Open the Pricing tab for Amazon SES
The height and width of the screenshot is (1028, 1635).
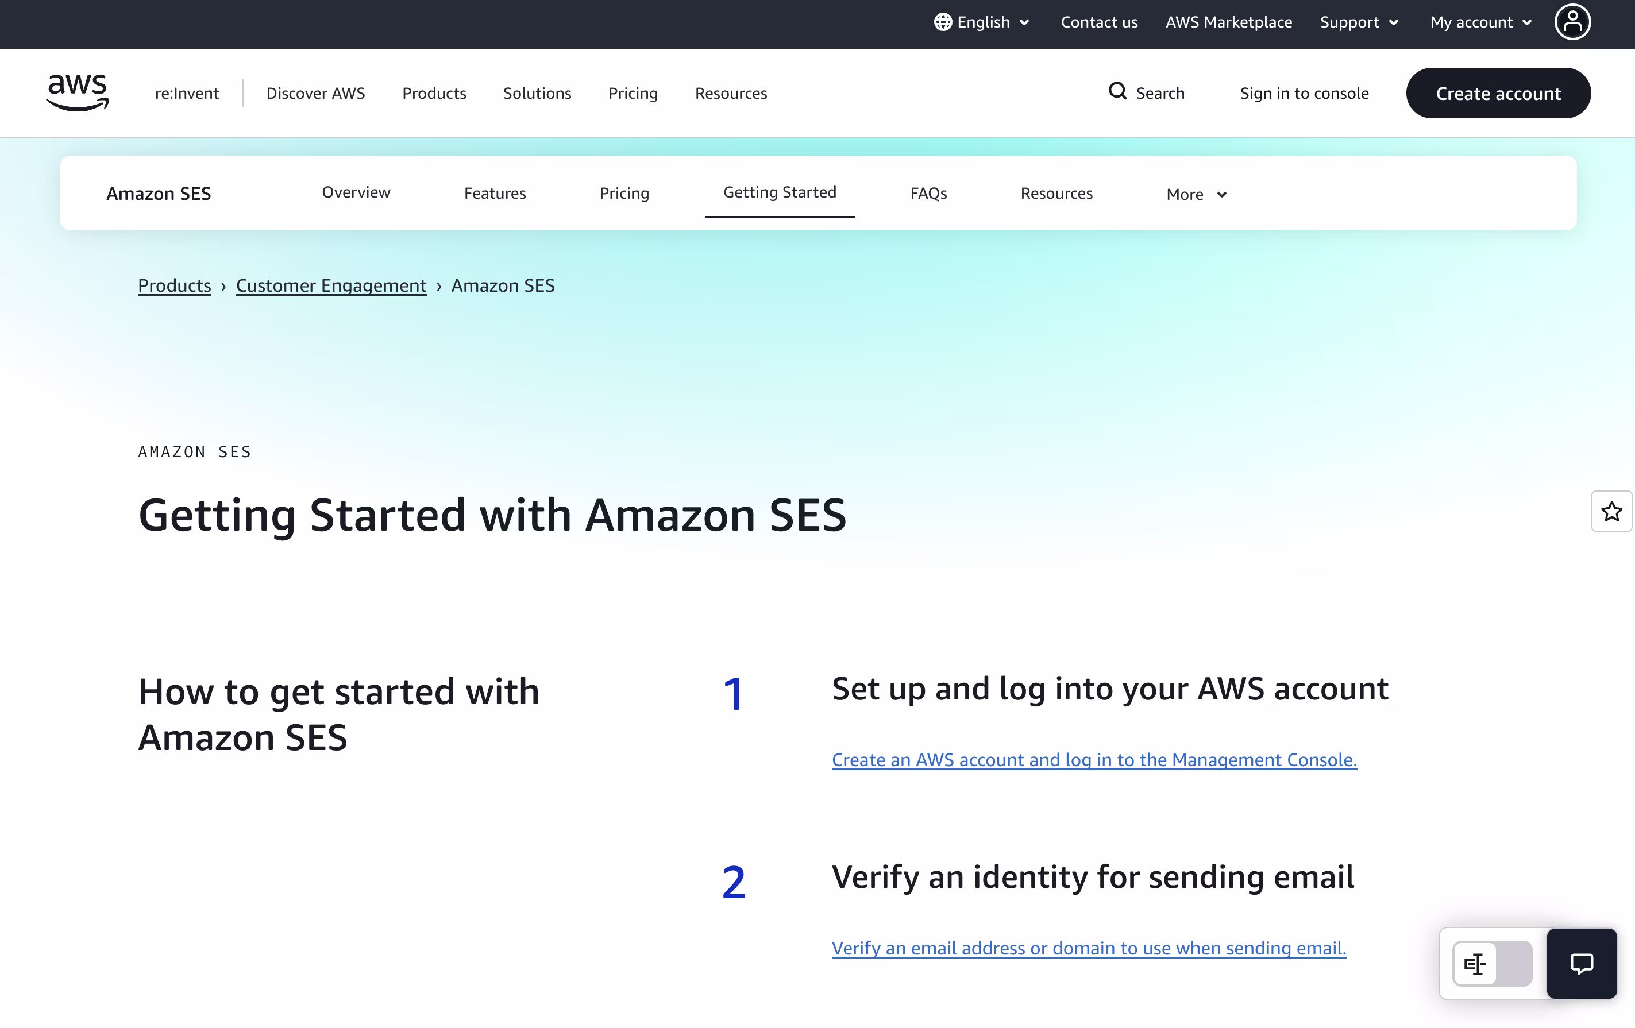(x=624, y=193)
